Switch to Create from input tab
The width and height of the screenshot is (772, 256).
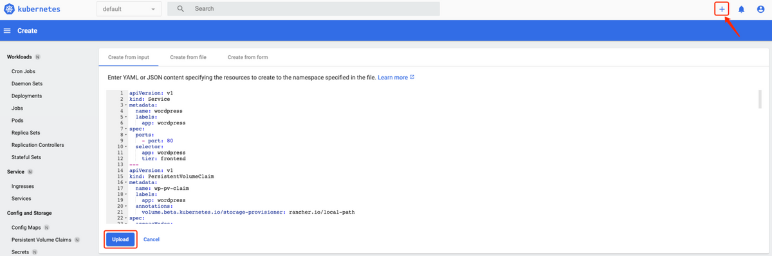129,57
